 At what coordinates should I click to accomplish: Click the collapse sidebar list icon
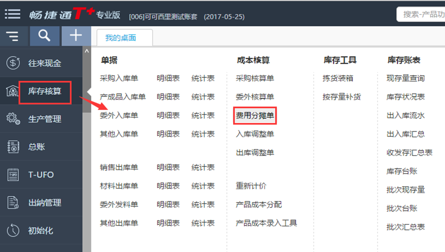12,36
